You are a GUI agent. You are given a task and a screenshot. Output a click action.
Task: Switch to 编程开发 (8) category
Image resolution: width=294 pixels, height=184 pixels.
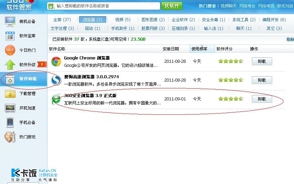click(274, 20)
